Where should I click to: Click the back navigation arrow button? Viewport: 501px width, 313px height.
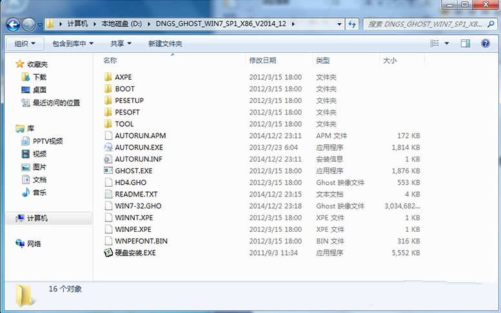coord(14,24)
